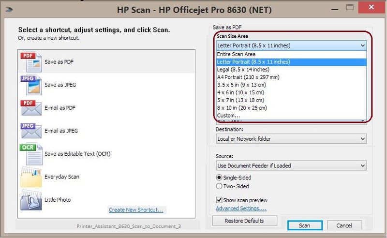Choose the E-mail as JPEG label
387x238 pixels.
point(61,131)
